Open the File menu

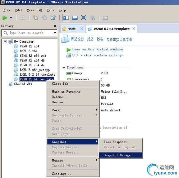click(7, 10)
